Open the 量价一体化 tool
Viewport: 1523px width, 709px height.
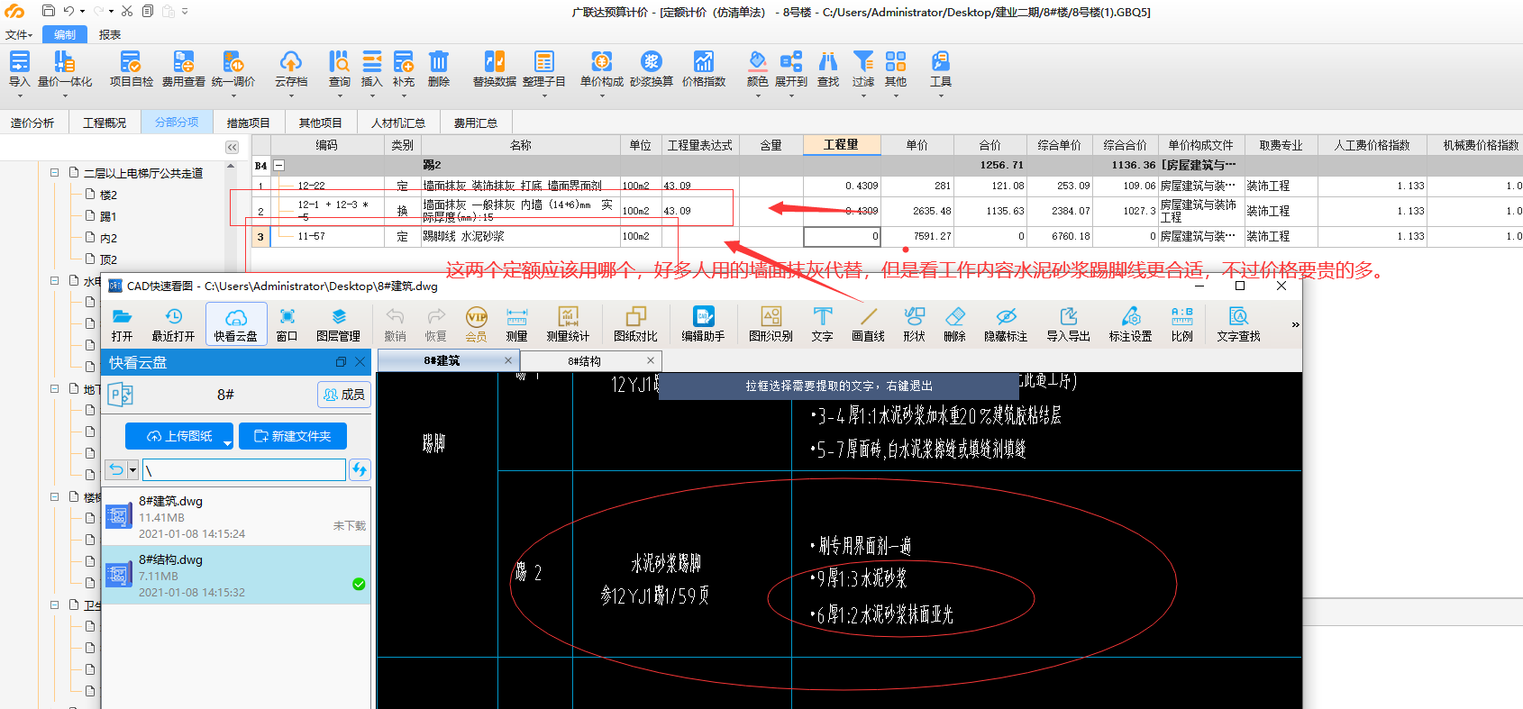(x=65, y=68)
